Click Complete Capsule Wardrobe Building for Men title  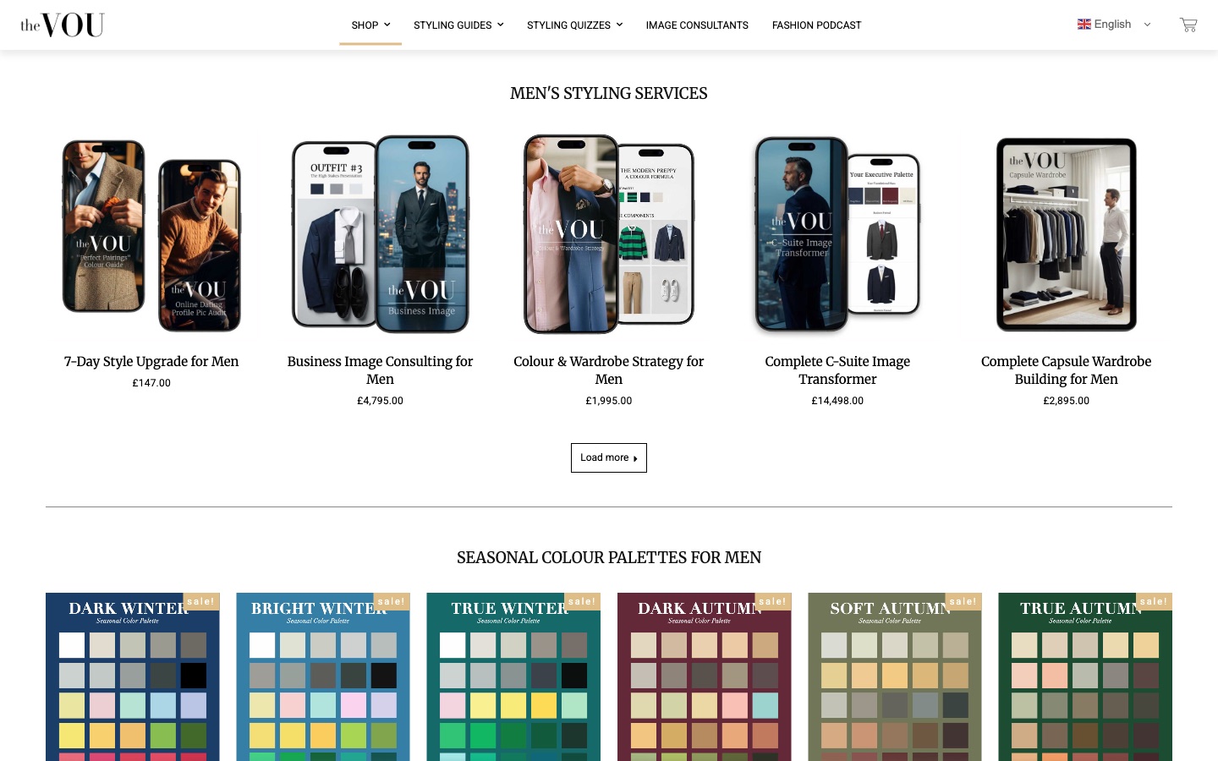[x=1067, y=370]
